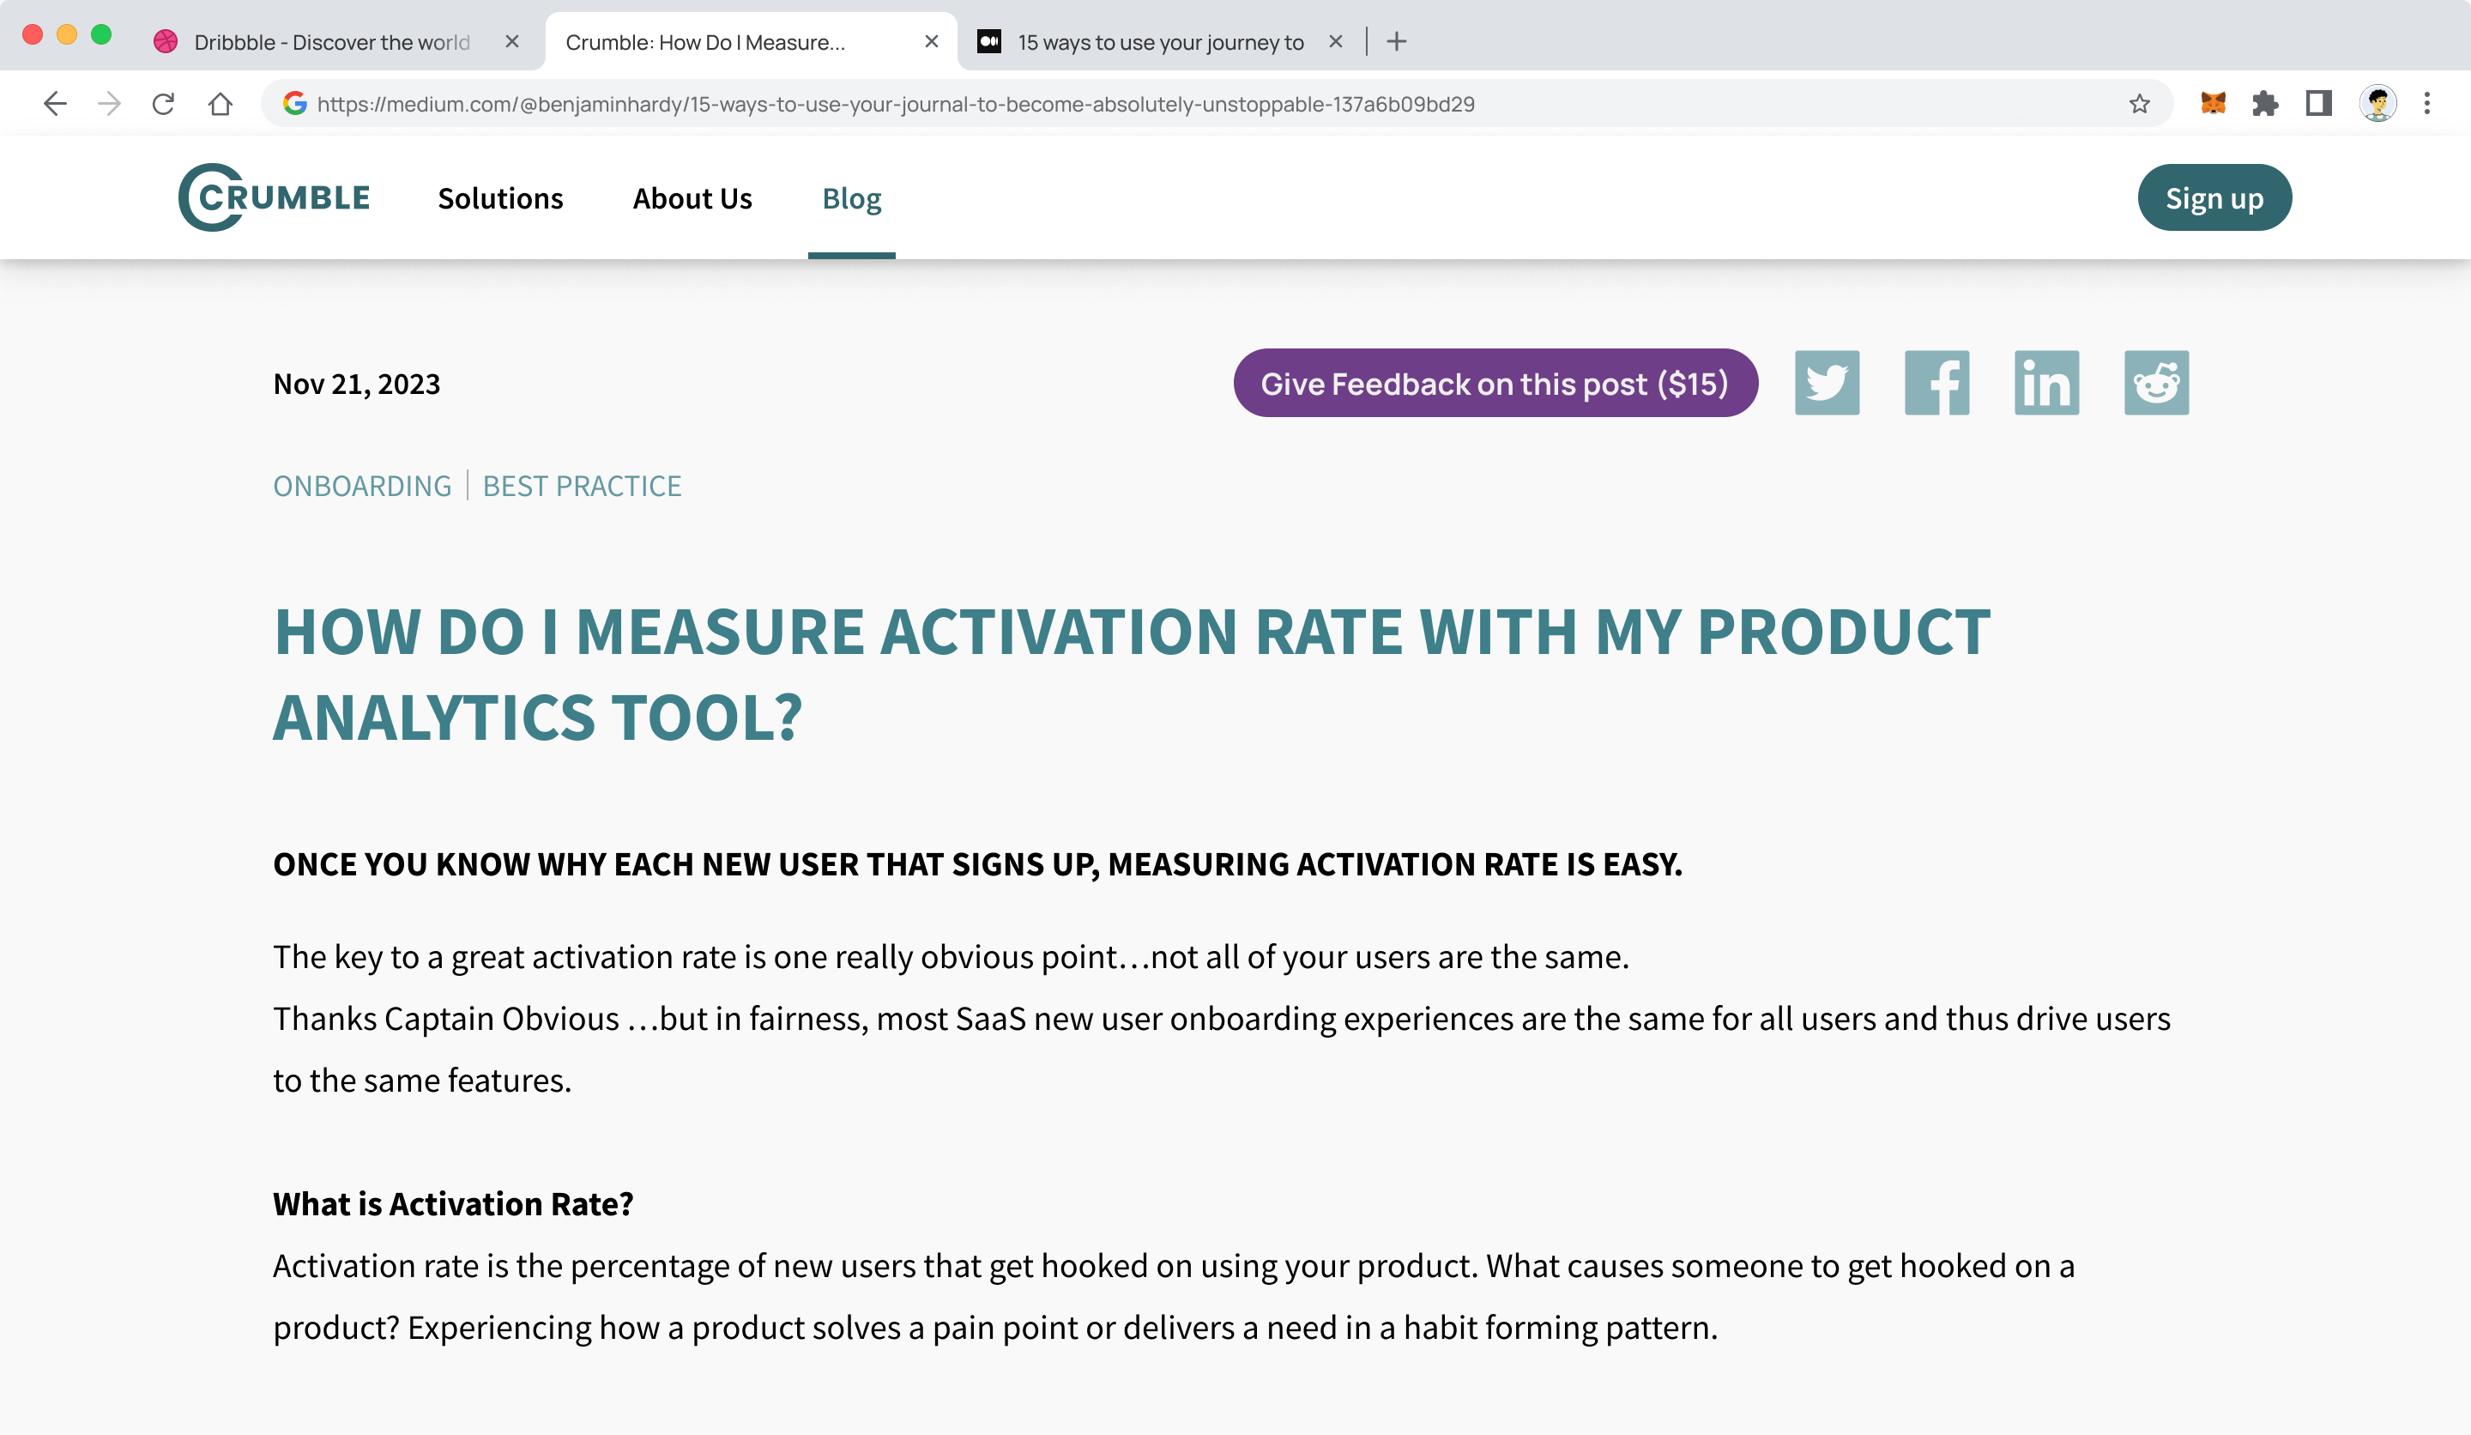Open the ONBOARDING category link
This screenshot has height=1435, width=2471.
click(362, 486)
